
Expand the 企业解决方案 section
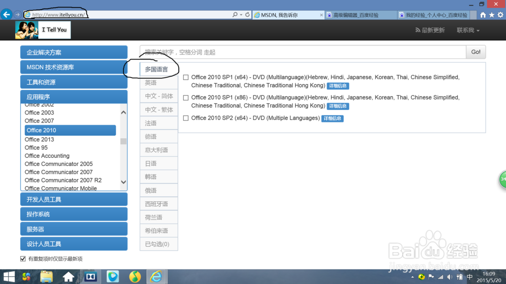click(x=74, y=52)
